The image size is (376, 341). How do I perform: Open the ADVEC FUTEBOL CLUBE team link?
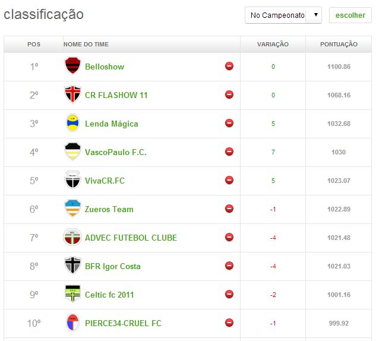(131, 238)
